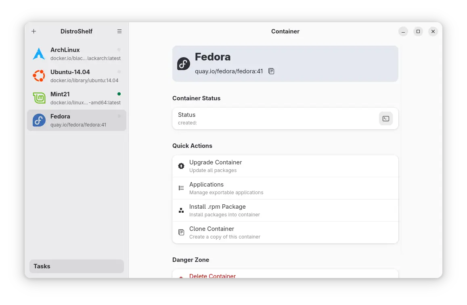Select the Fedora container in sidebar

(x=77, y=120)
